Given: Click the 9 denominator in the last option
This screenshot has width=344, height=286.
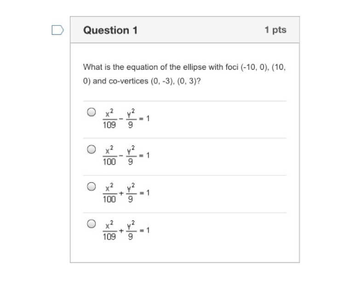Looking at the screenshot, I should (x=130, y=237).
